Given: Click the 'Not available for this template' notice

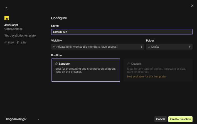Looking at the screenshot, I should tap(147, 76).
